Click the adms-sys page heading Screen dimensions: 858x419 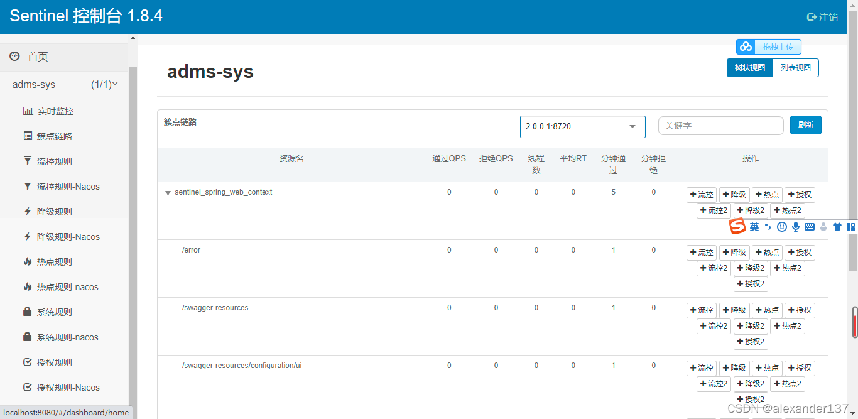point(210,72)
